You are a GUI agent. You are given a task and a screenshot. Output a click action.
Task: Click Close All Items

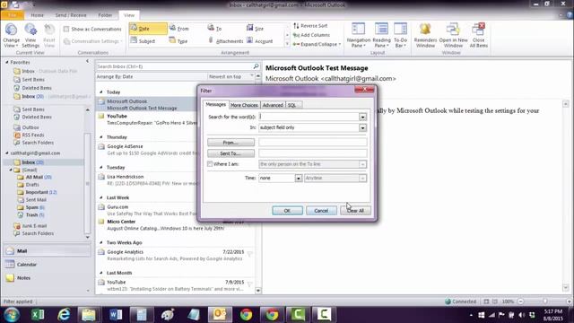coord(478,35)
